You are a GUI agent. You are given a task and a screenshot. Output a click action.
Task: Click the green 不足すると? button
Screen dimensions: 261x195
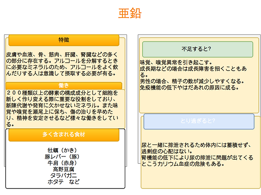pyautogui.click(x=198, y=49)
